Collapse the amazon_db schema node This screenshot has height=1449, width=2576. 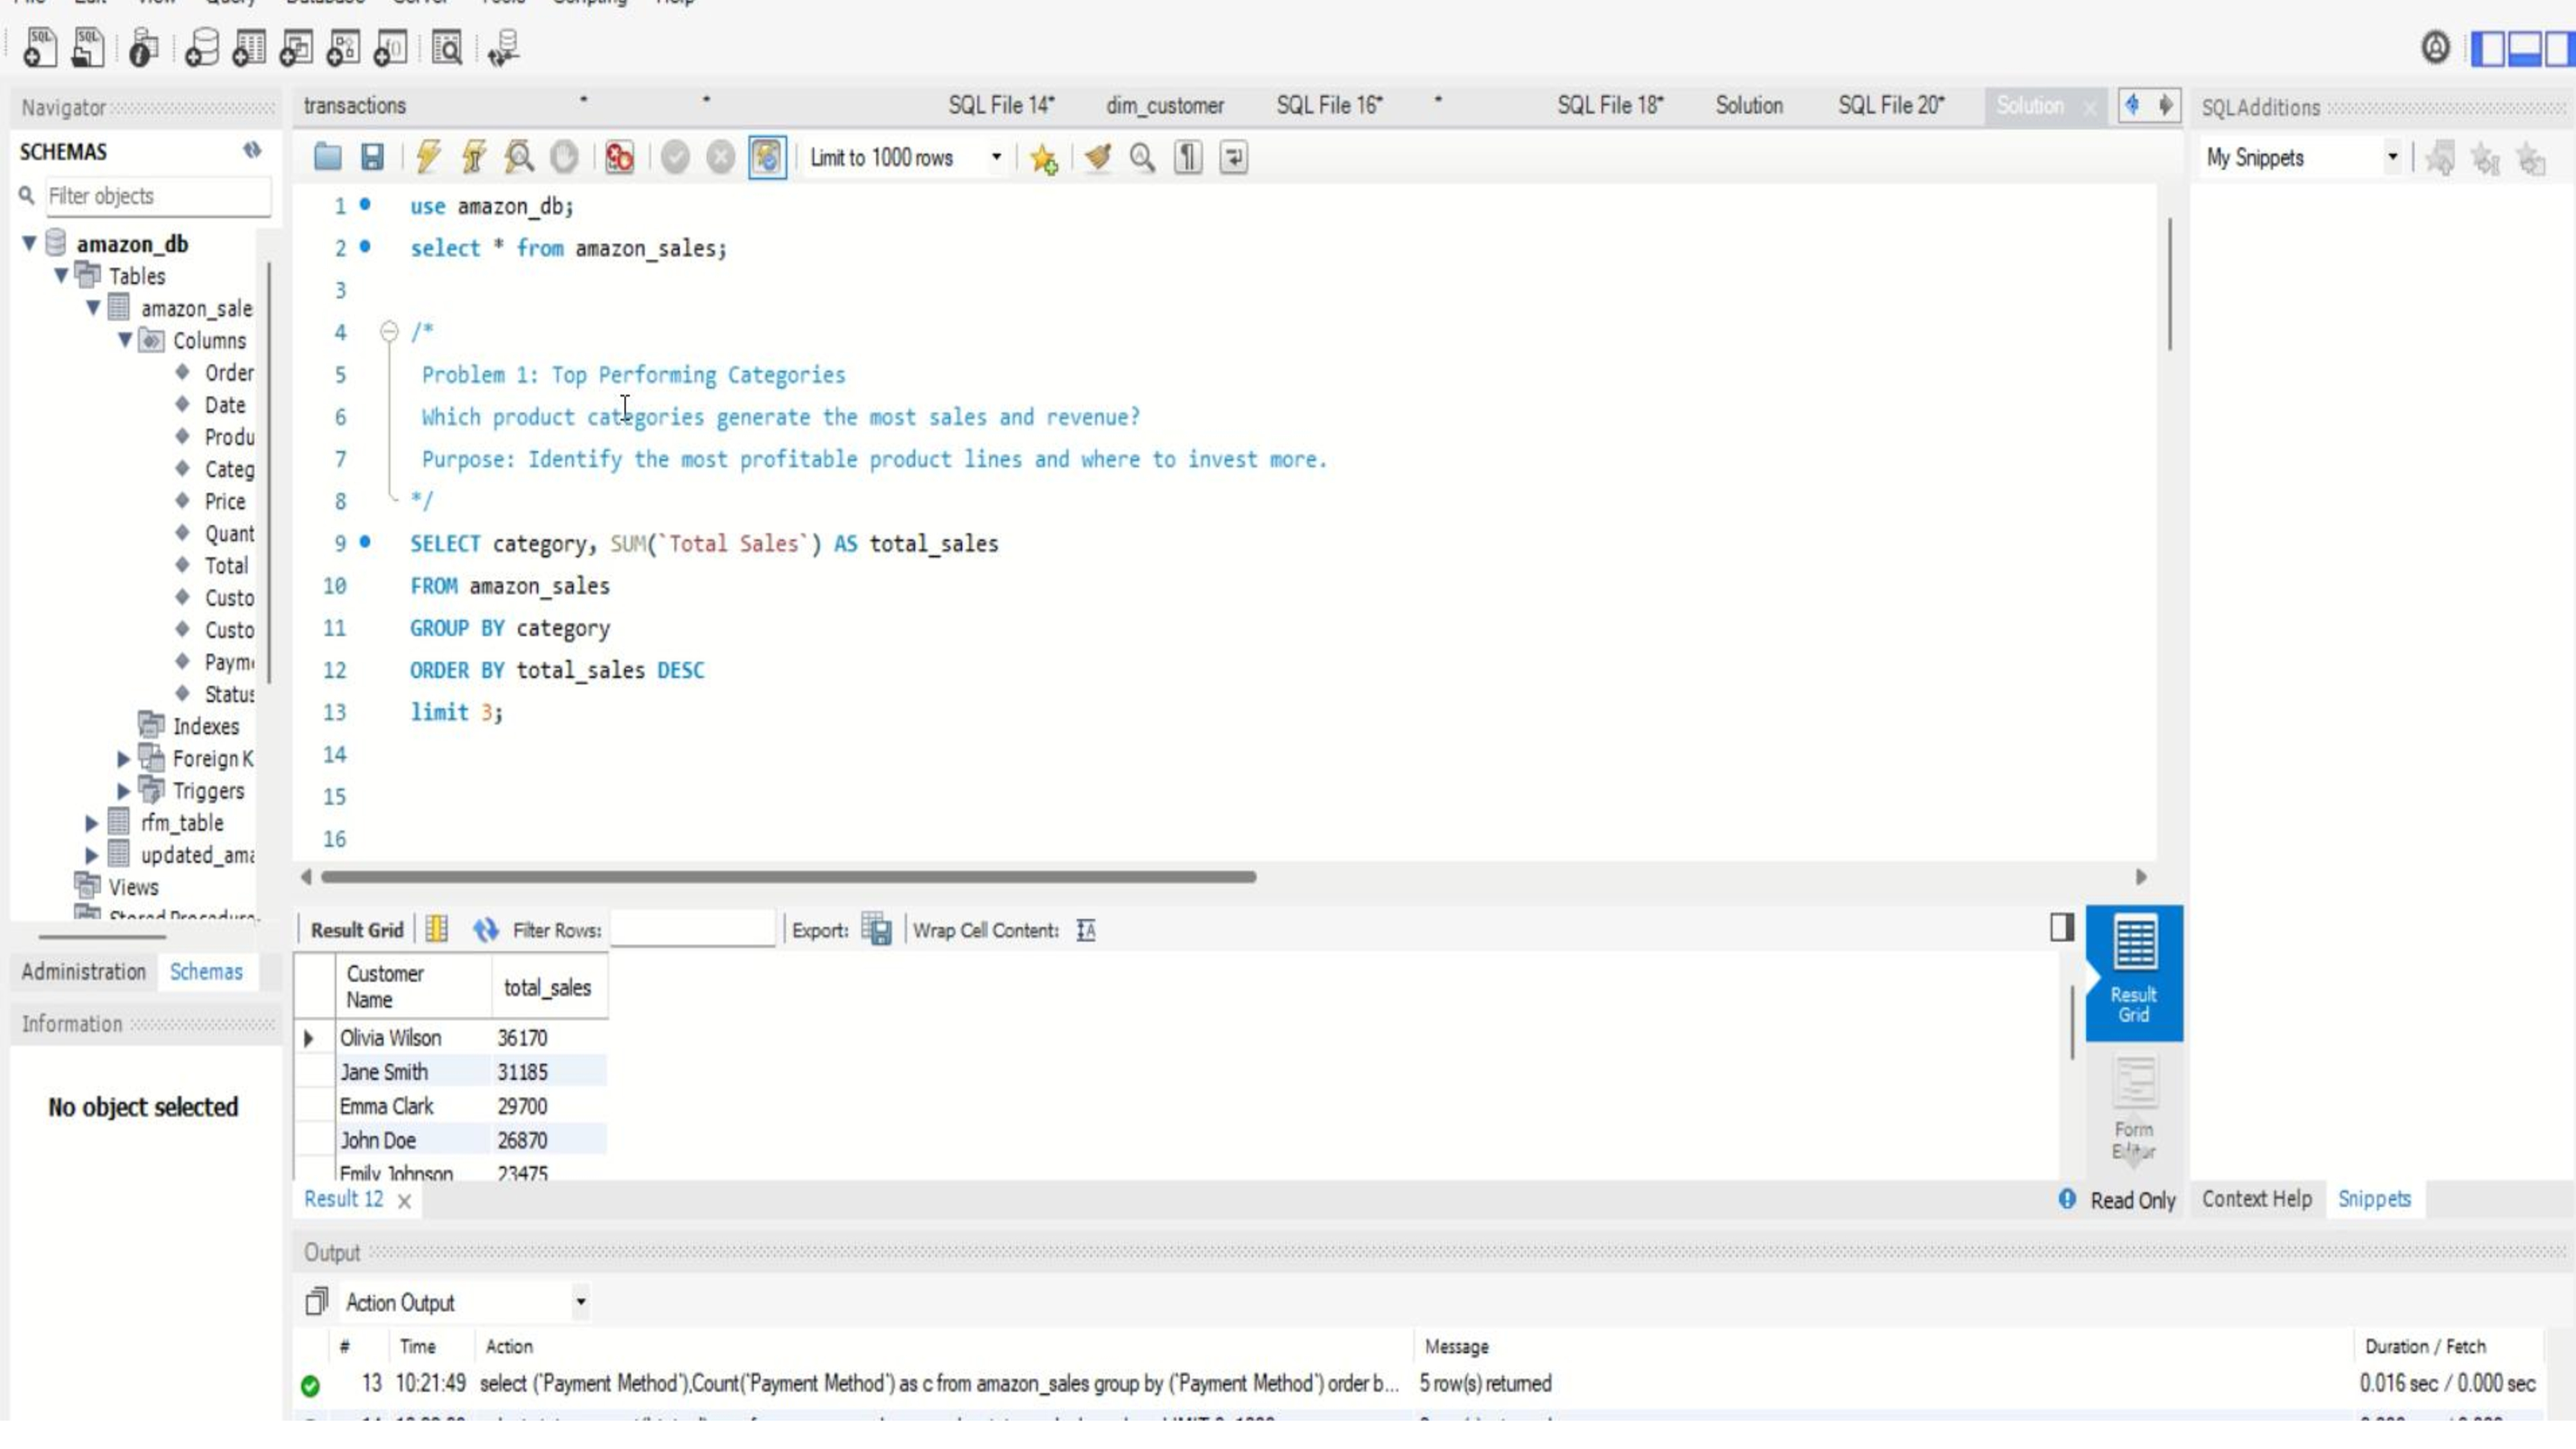[x=30, y=243]
